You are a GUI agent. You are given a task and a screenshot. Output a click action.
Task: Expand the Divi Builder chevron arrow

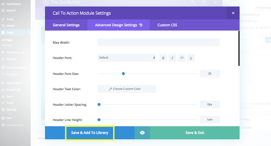click(215, 2)
